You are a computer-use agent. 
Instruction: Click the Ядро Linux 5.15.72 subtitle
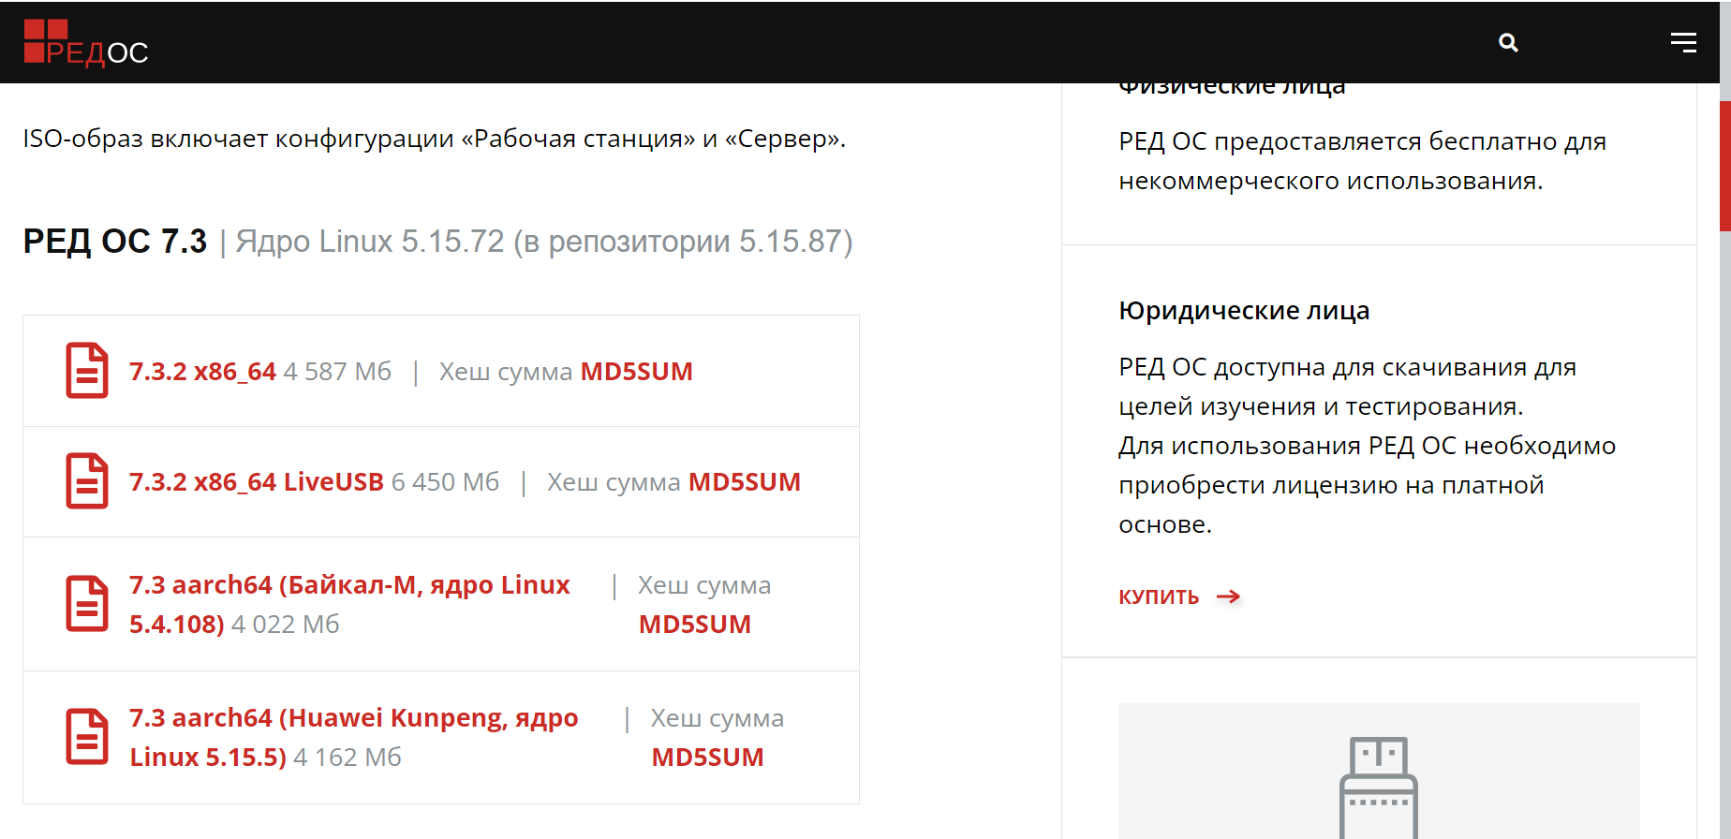click(544, 242)
